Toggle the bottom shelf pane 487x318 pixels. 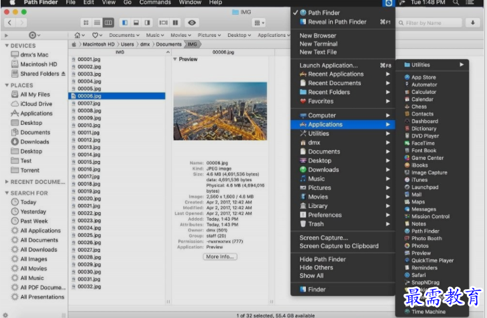pos(136,23)
